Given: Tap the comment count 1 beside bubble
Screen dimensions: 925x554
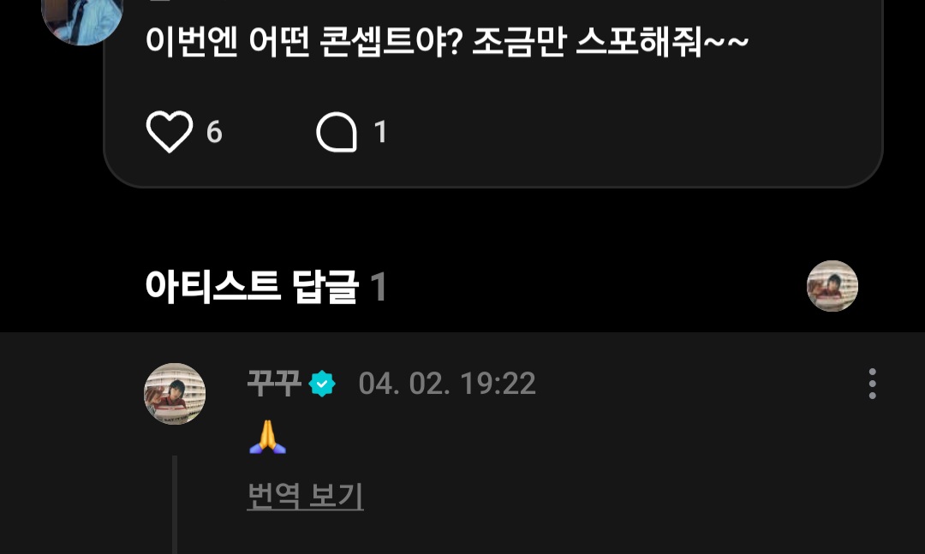Looking at the screenshot, I should pyautogui.click(x=380, y=132).
